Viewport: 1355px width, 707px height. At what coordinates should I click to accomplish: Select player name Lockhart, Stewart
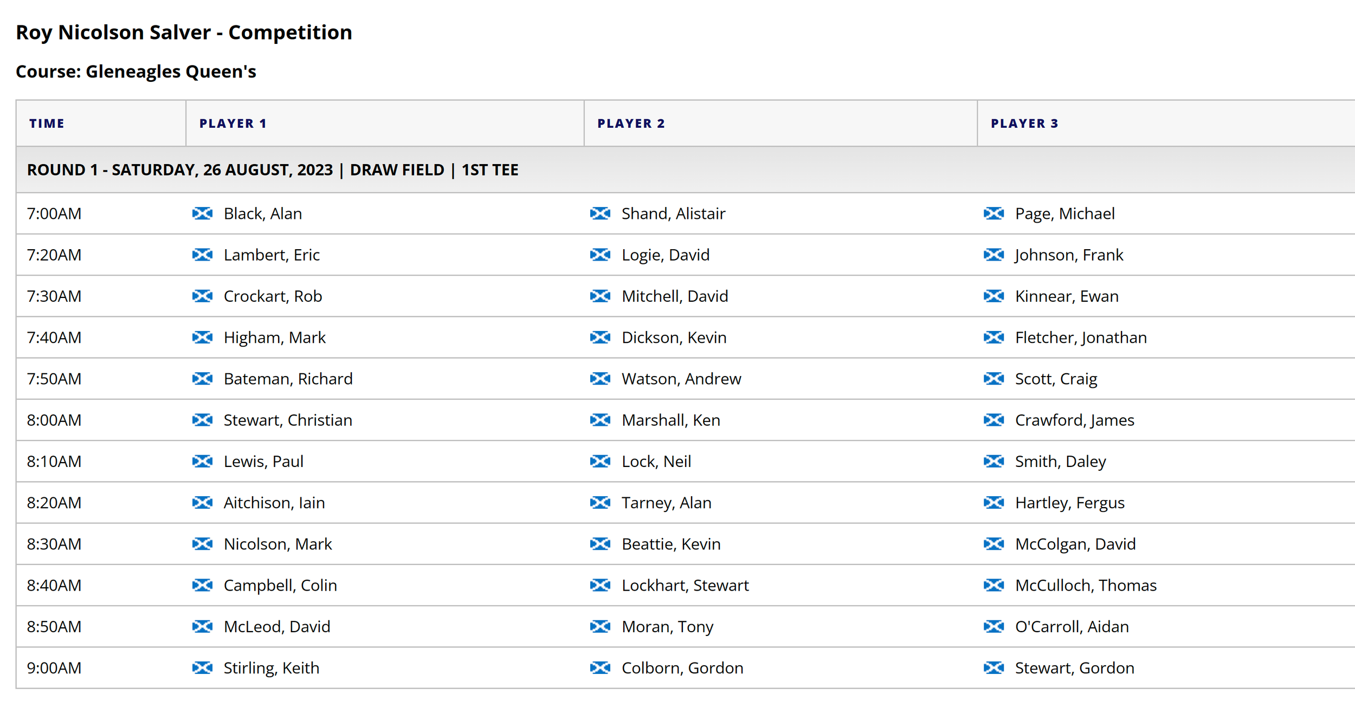pyautogui.click(x=685, y=585)
